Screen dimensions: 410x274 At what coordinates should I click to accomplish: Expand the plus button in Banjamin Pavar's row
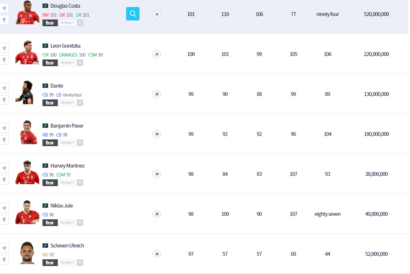coord(80,143)
